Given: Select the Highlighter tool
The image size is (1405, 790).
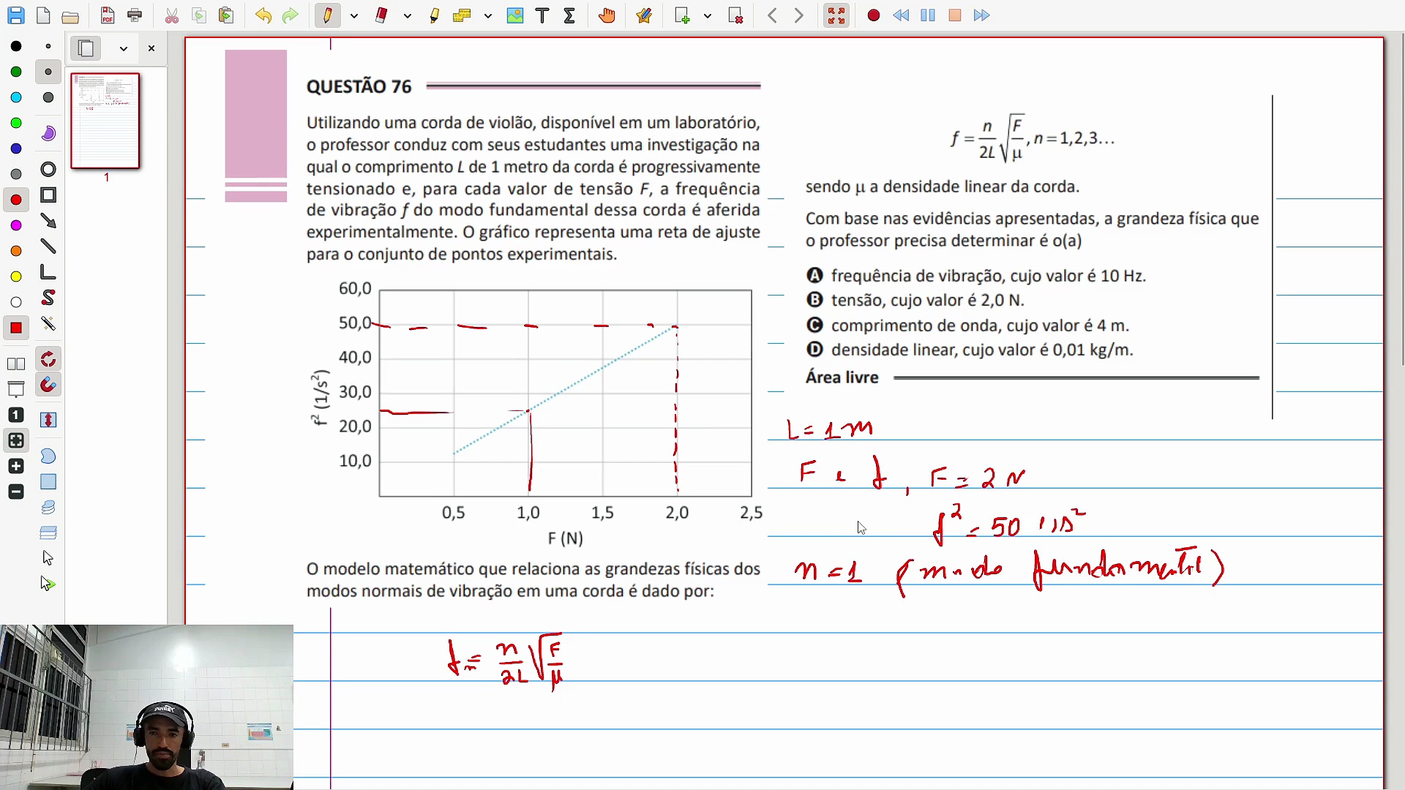Looking at the screenshot, I should [434, 15].
